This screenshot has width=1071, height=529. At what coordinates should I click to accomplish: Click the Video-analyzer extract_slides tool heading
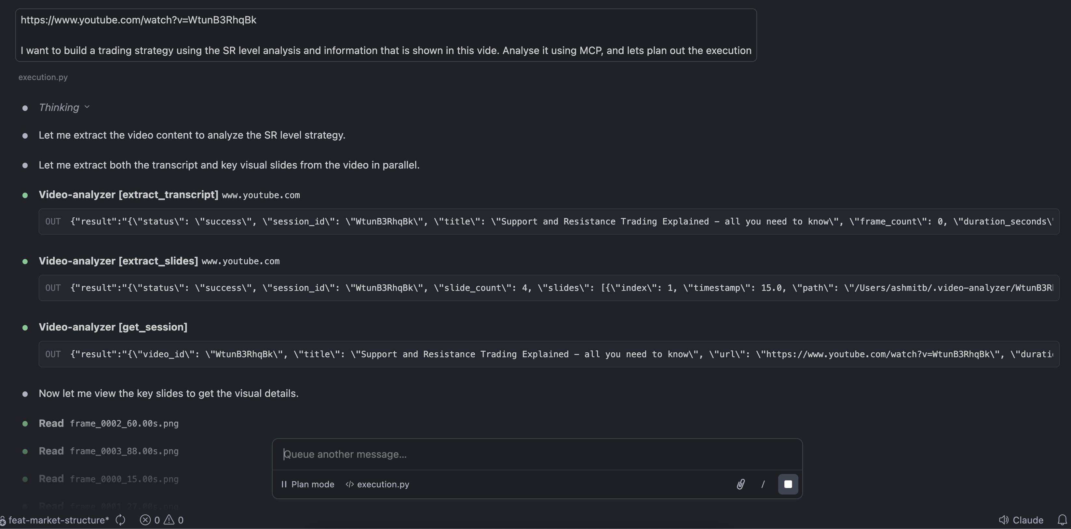[x=118, y=261]
